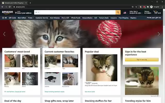Open Whole Foods nav item
The height and width of the screenshot is (103, 165).
click(x=76, y=18)
